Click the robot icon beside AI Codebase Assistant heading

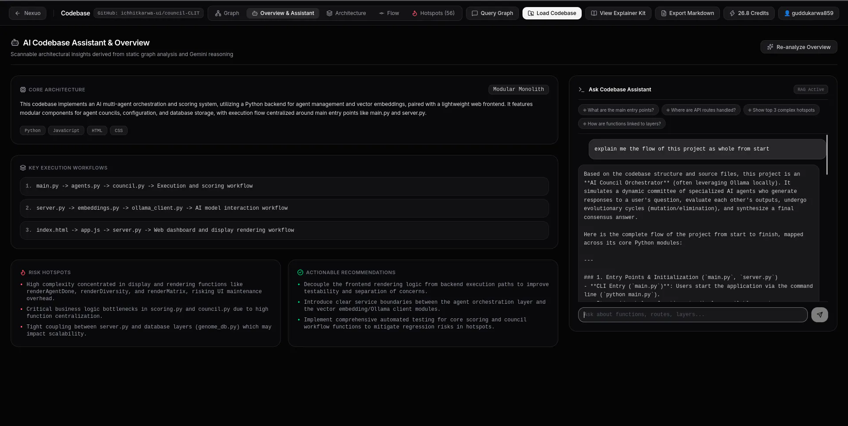(15, 43)
